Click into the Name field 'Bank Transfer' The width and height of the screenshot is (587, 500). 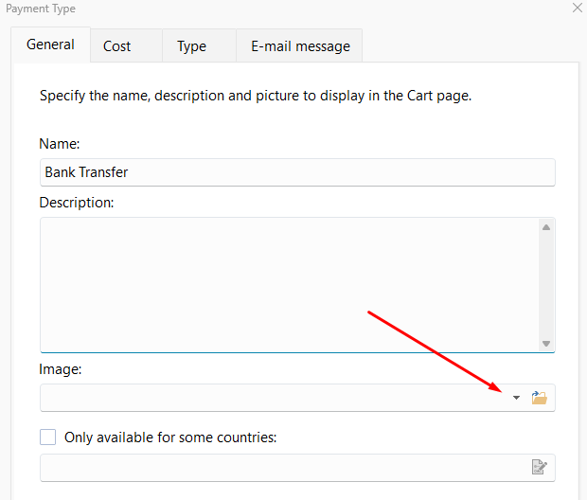tap(296, 172)
